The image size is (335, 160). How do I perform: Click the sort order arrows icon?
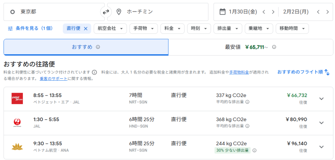point(327,72)
